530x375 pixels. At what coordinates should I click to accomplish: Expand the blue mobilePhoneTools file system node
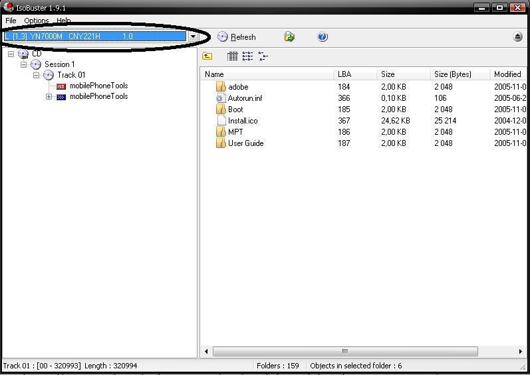[x=49, y=97]
